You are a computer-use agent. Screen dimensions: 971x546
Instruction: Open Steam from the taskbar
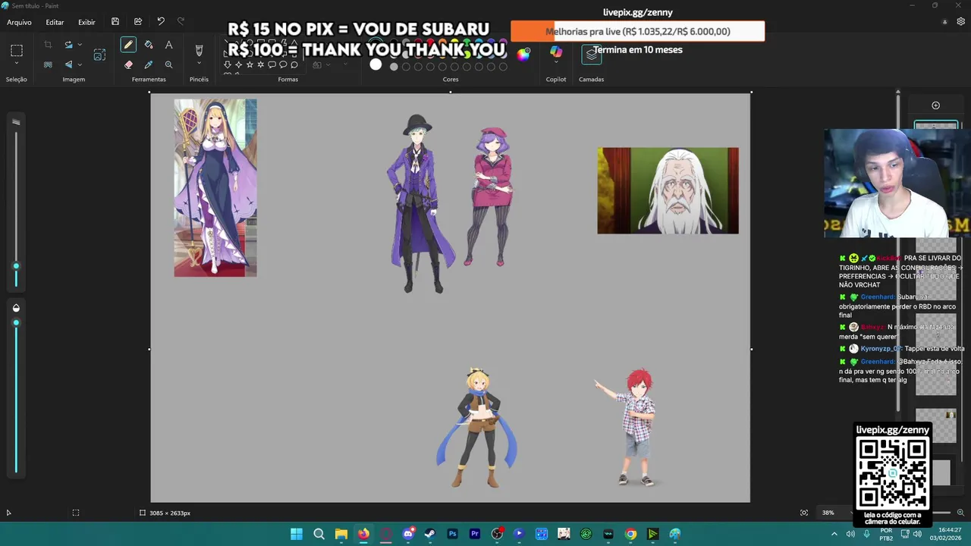click(430, 534)
